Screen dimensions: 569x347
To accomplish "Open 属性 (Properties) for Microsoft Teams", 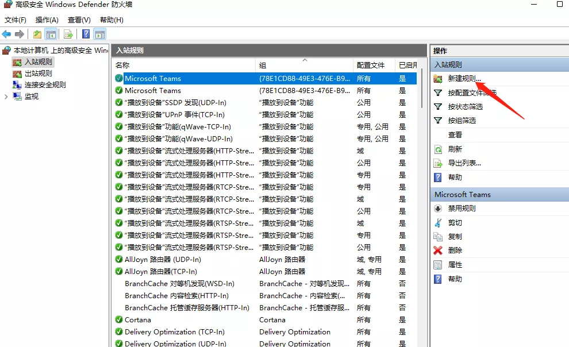I will click(455, 265).
